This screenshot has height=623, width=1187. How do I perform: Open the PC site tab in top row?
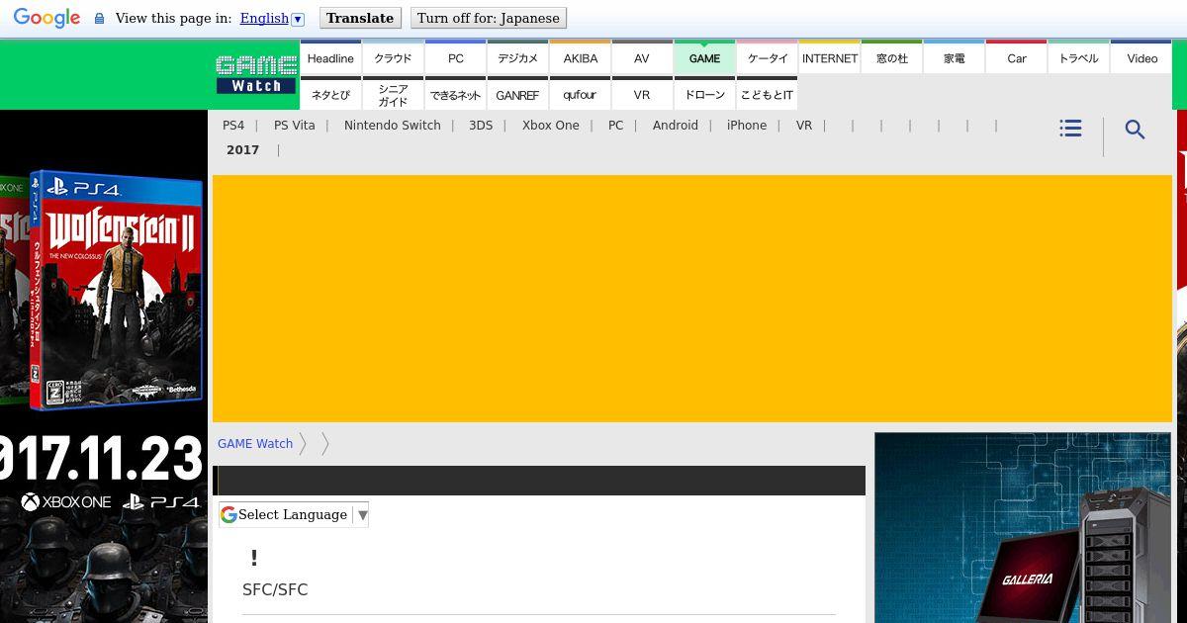pyautogui.click(x=455, y=57)
